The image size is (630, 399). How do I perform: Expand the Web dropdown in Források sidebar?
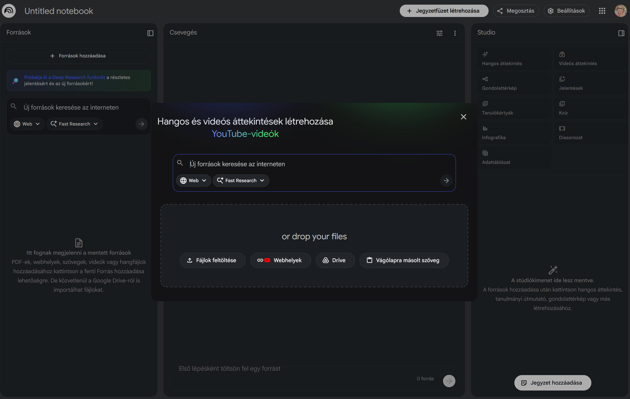[x=27, y=124]
